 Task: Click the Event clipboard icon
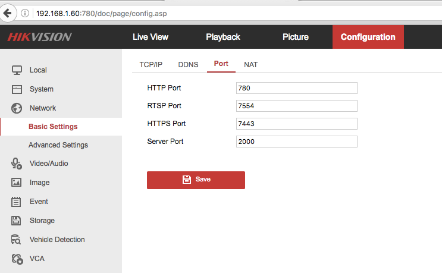click(x=17, y=202)
